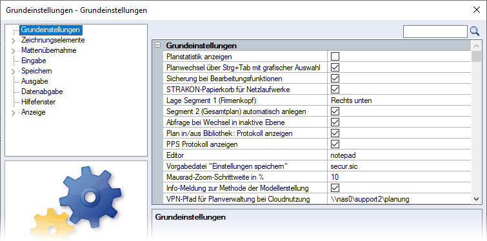Click the search input field
The height and width of the screenshot is (241, 487).
pos(435,32)
